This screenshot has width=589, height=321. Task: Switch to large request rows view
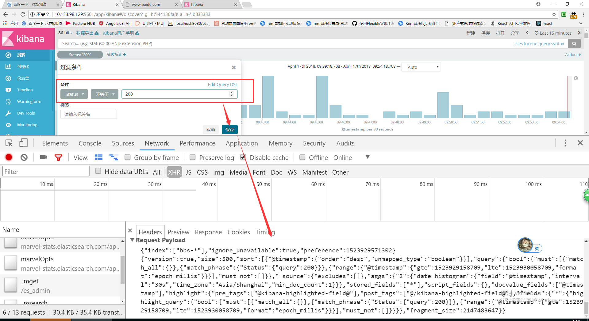98,157
